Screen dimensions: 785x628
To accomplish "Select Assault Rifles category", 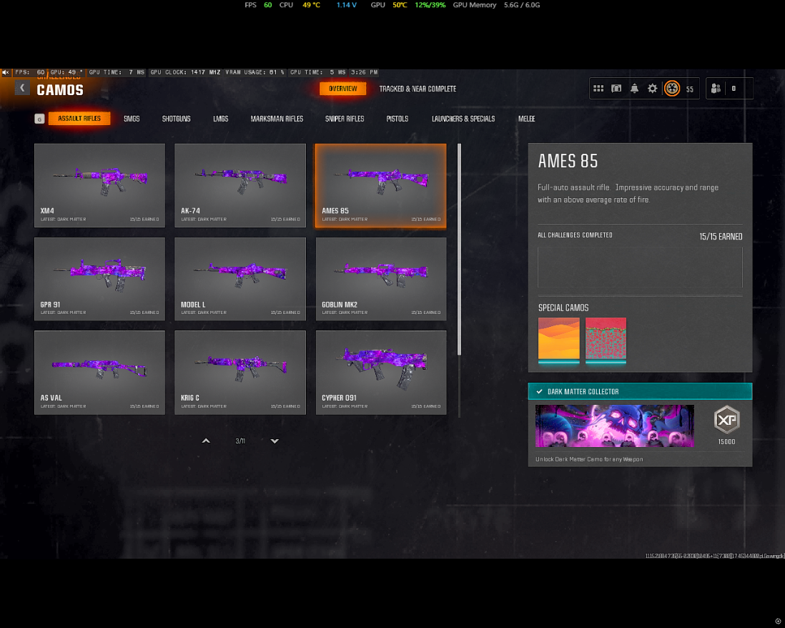I will [79, 118].
